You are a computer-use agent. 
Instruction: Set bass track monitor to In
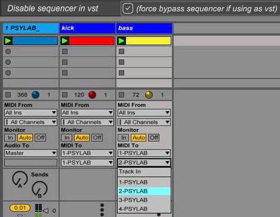point(124,137)
